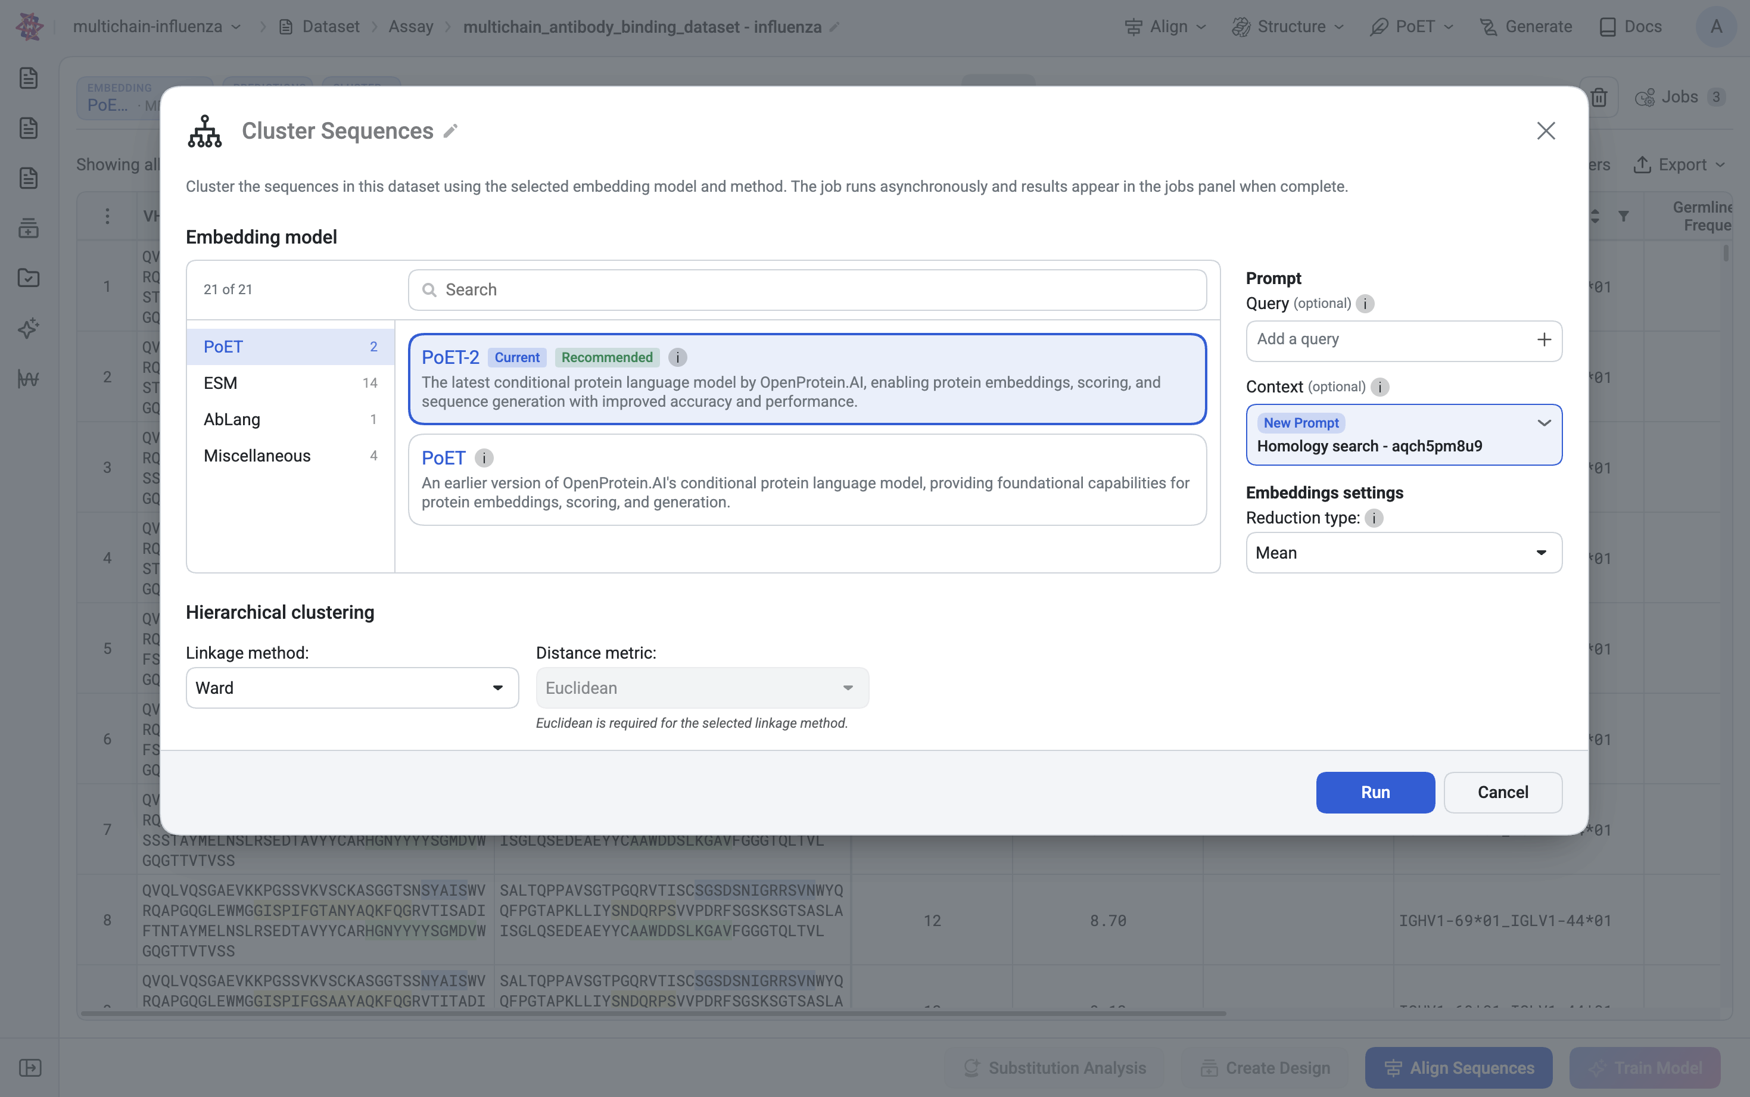This screenshot has width=1750, height=1097.
Task: Click the Run button
Action: click(1375, 792)
